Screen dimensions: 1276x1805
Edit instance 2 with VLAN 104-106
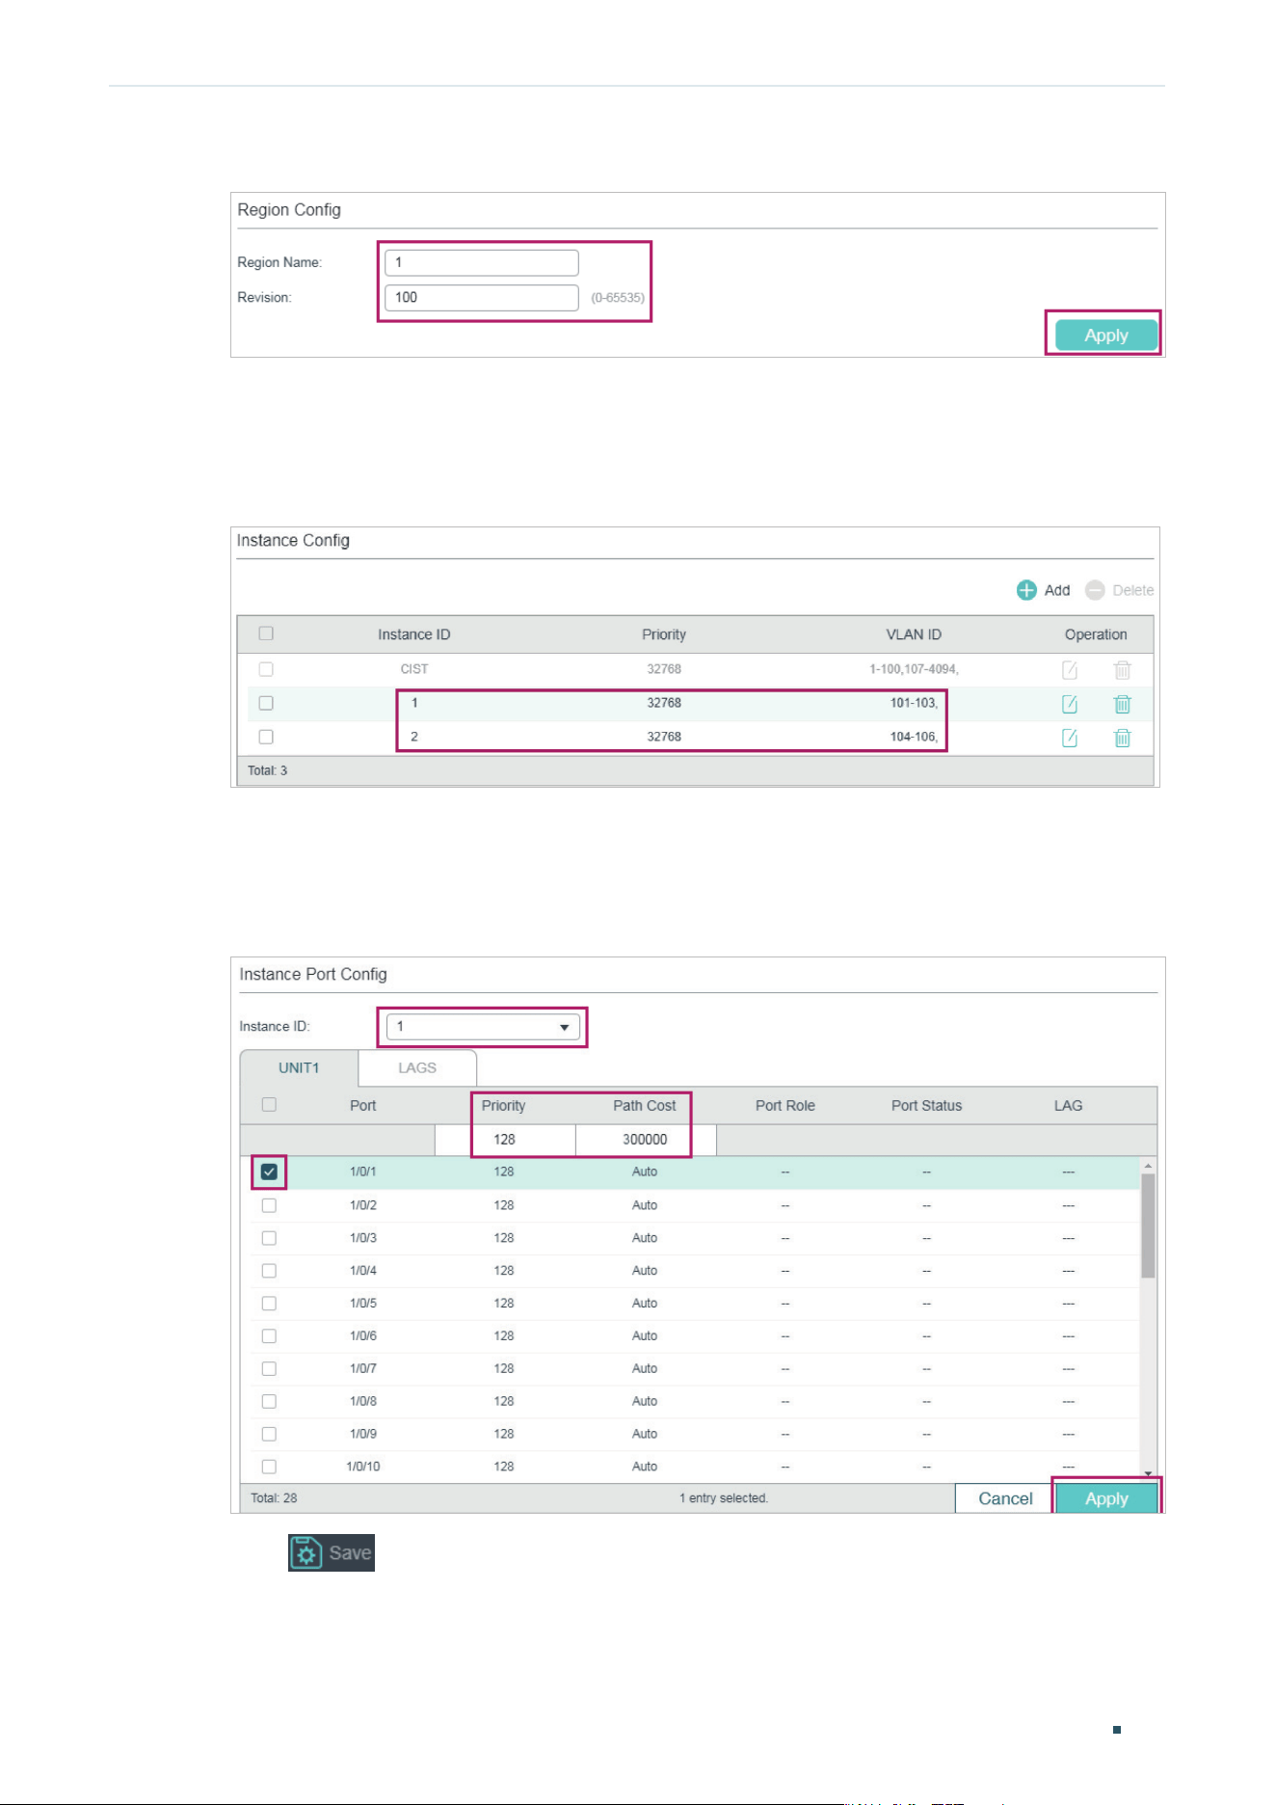(x=1070, y=738)
